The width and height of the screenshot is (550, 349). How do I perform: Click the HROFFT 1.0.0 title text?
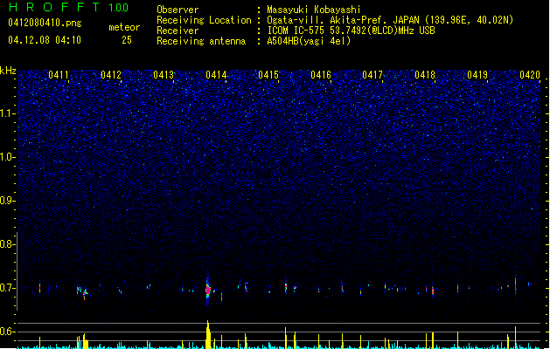click(68, 7)
